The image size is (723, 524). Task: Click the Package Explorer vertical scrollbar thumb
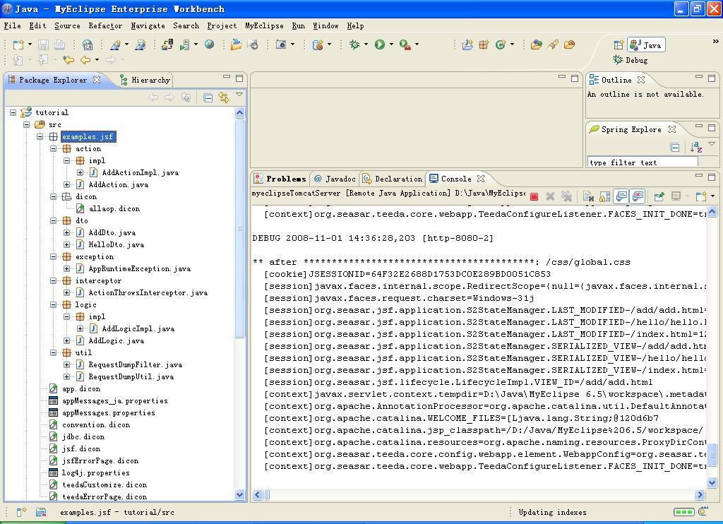tap(240, 229)
